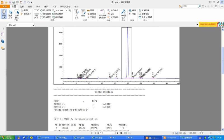The image size is (224, 140).
Task: Click Audio & Video (音频 & 视频)
Action: pos(145,17)
